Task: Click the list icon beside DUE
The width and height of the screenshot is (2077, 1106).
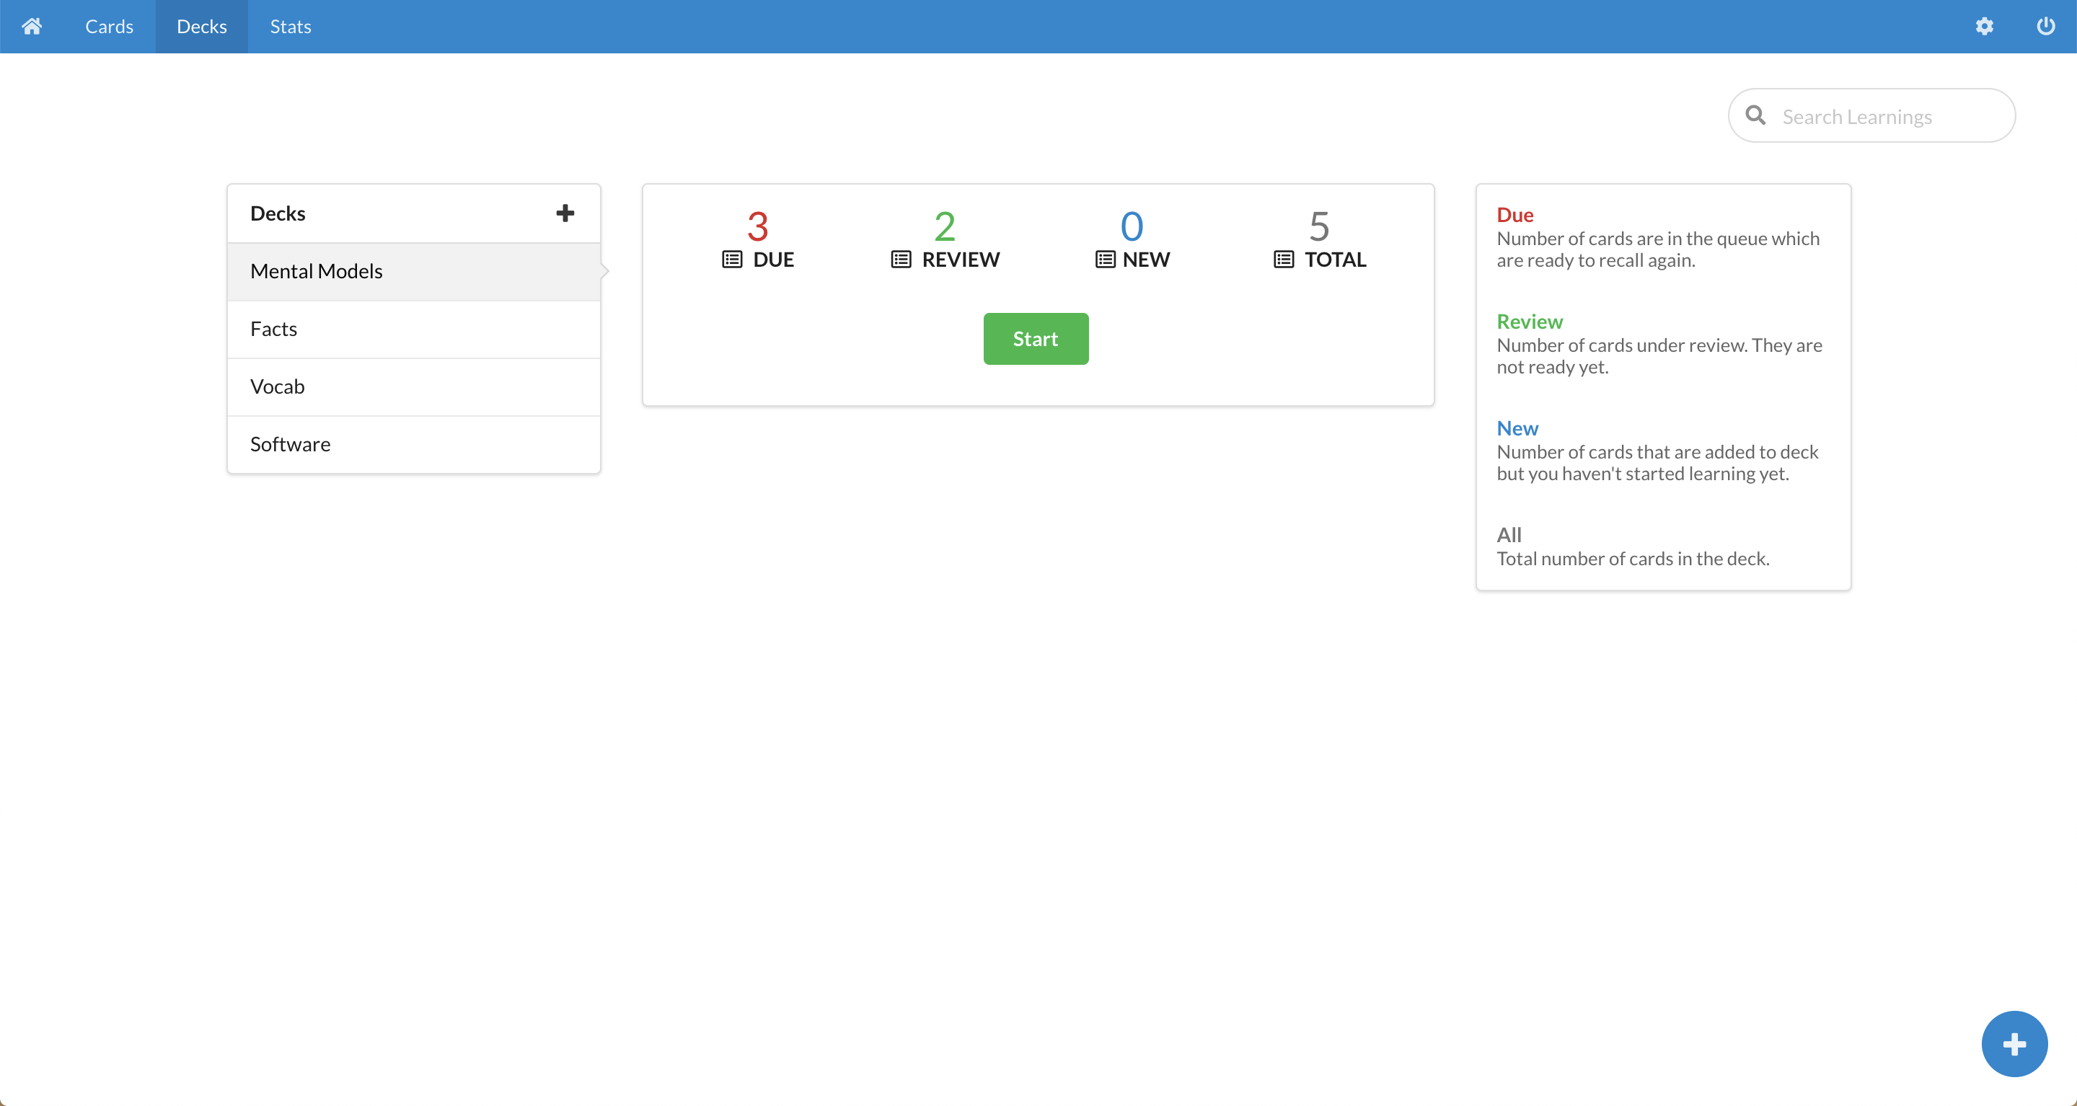Action: 732,260
